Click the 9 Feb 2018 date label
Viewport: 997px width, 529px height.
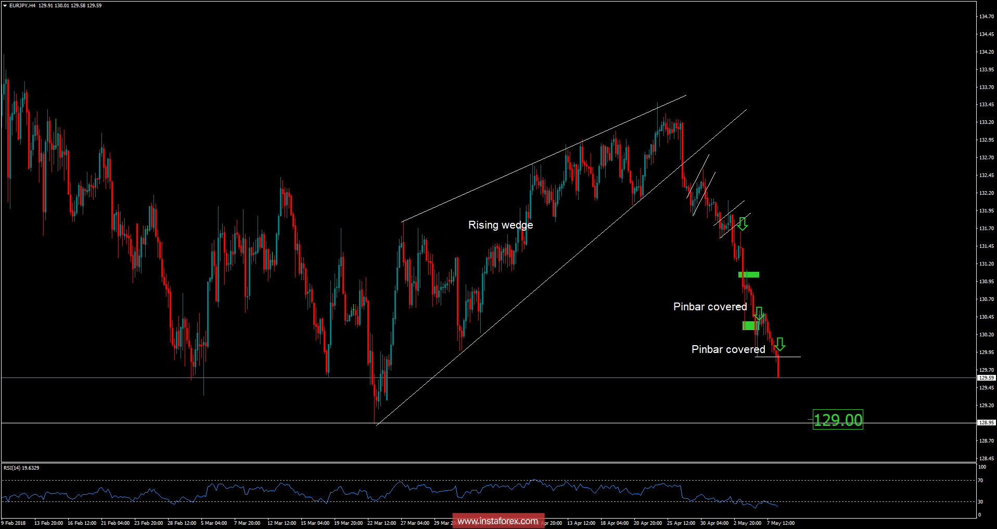pos(14,523)
